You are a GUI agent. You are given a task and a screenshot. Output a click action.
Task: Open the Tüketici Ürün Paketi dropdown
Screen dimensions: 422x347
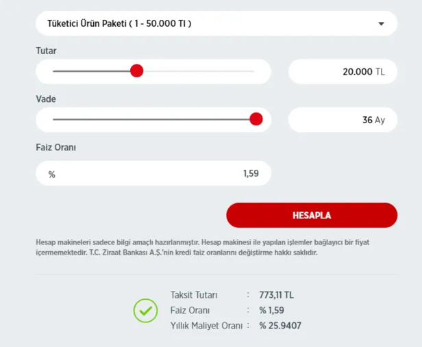click(206, 24)
